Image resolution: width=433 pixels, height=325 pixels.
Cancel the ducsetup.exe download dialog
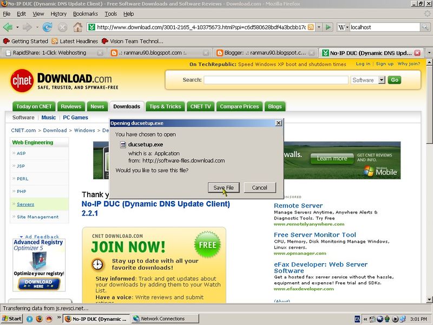point(260,187)
